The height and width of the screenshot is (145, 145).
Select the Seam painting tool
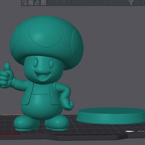coord(118,3)
